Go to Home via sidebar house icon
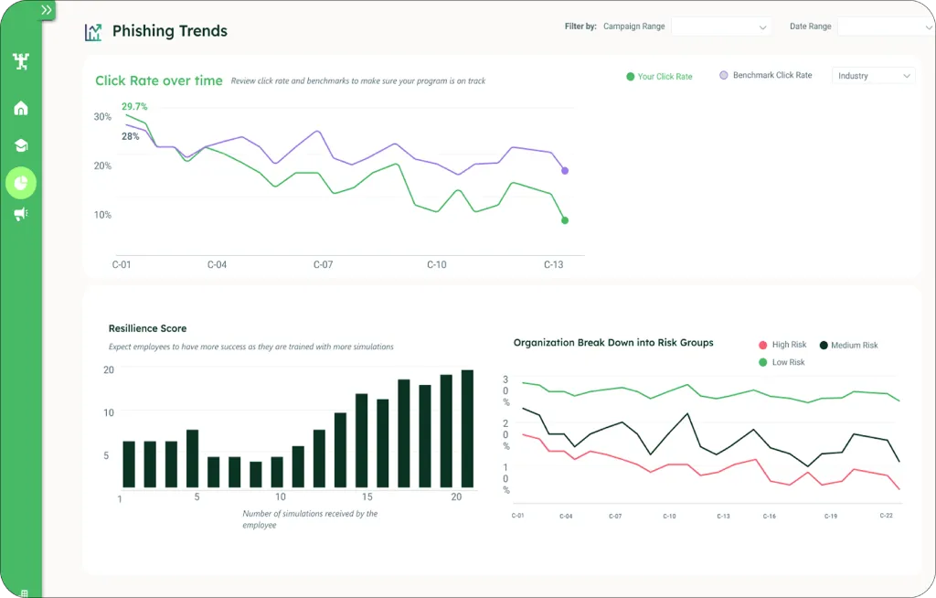The height and width of the screenshot is (598, 936). tap(21, 109)
